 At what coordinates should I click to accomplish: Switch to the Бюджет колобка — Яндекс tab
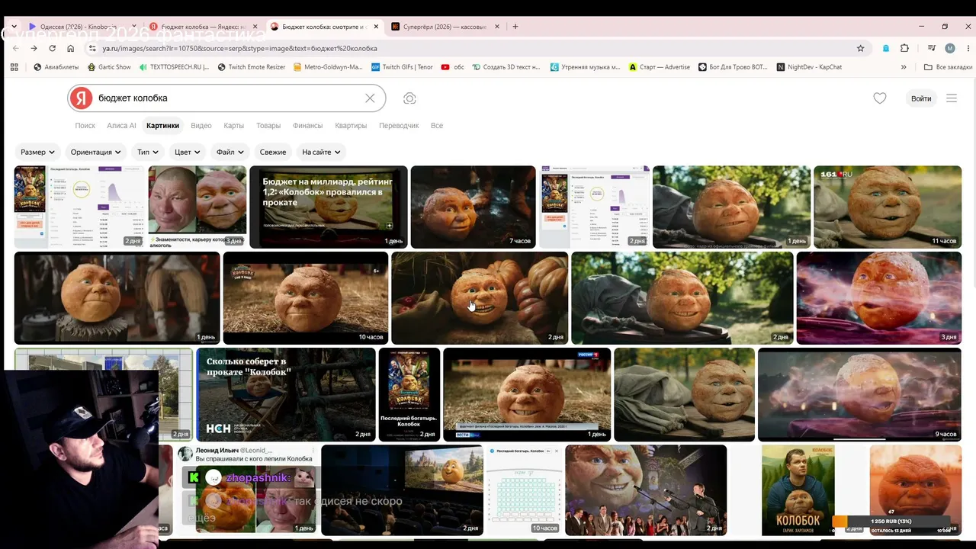204,27
